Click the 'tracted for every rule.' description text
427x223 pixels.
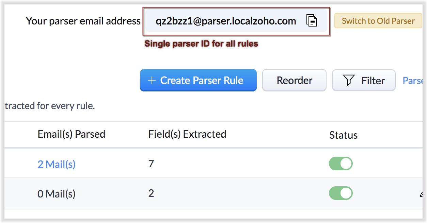pos(50,106)
